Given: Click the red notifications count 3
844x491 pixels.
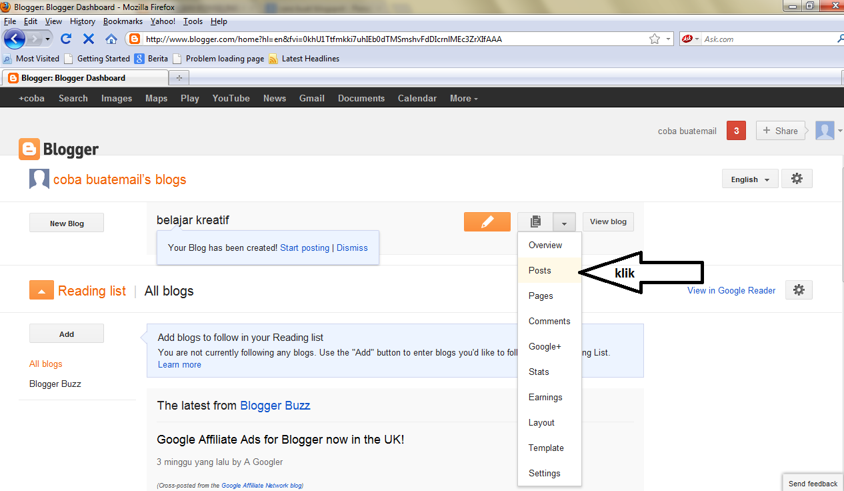Looking at the screenshot, I should coord(736,131).
